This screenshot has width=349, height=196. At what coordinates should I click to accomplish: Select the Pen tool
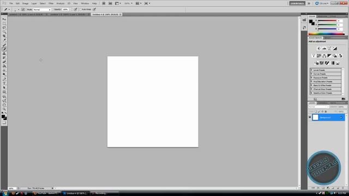4,79
